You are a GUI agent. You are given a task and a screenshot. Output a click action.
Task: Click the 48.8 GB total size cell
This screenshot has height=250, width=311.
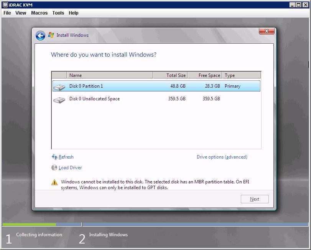click(x=178, y=86)
